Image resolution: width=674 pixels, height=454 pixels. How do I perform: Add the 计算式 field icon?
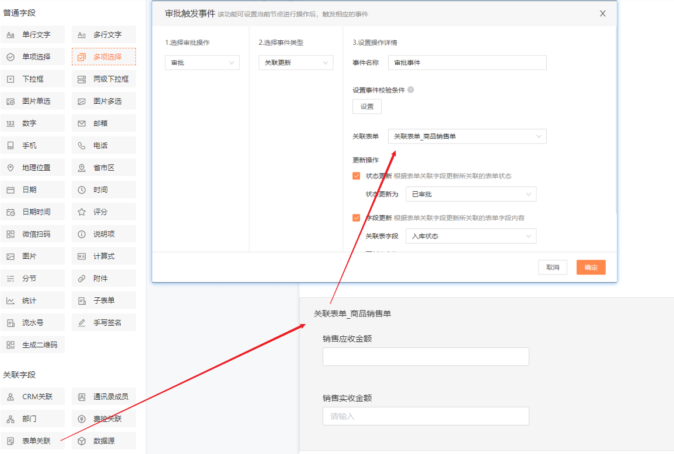click(x=82, y=256)
